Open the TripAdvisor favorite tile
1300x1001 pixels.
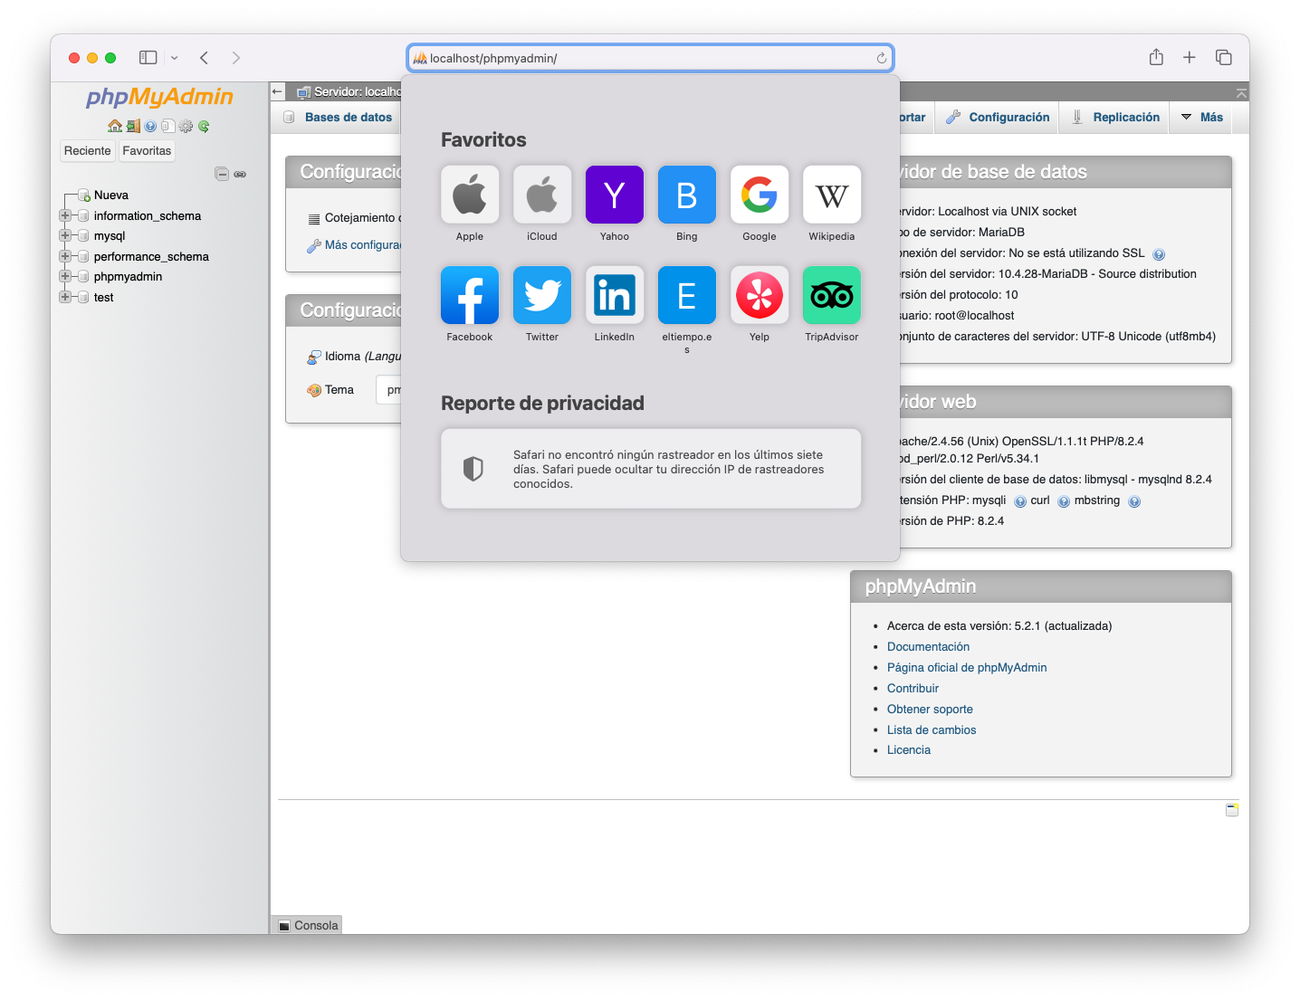831,295
